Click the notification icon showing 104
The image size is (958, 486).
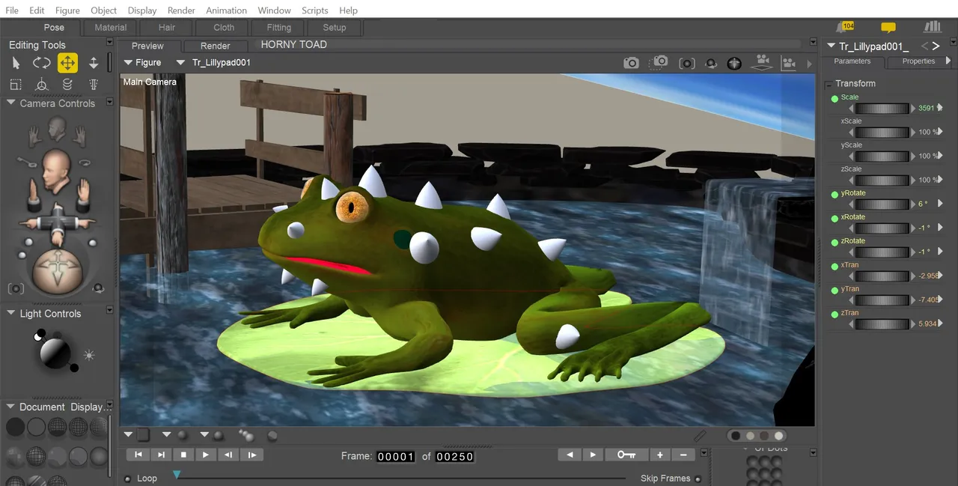[x=846, y=27]
